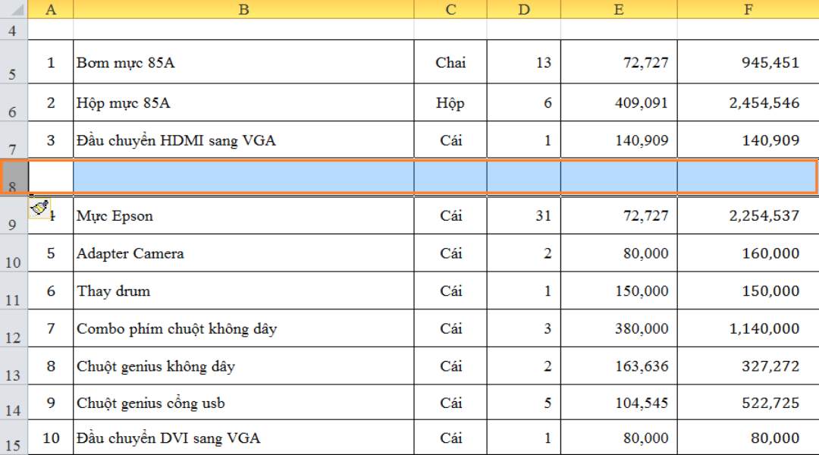Click the "72,727" price in Bơm mực row
The width and height of the screenshot is (819, 455).
(x=619, y=62)
